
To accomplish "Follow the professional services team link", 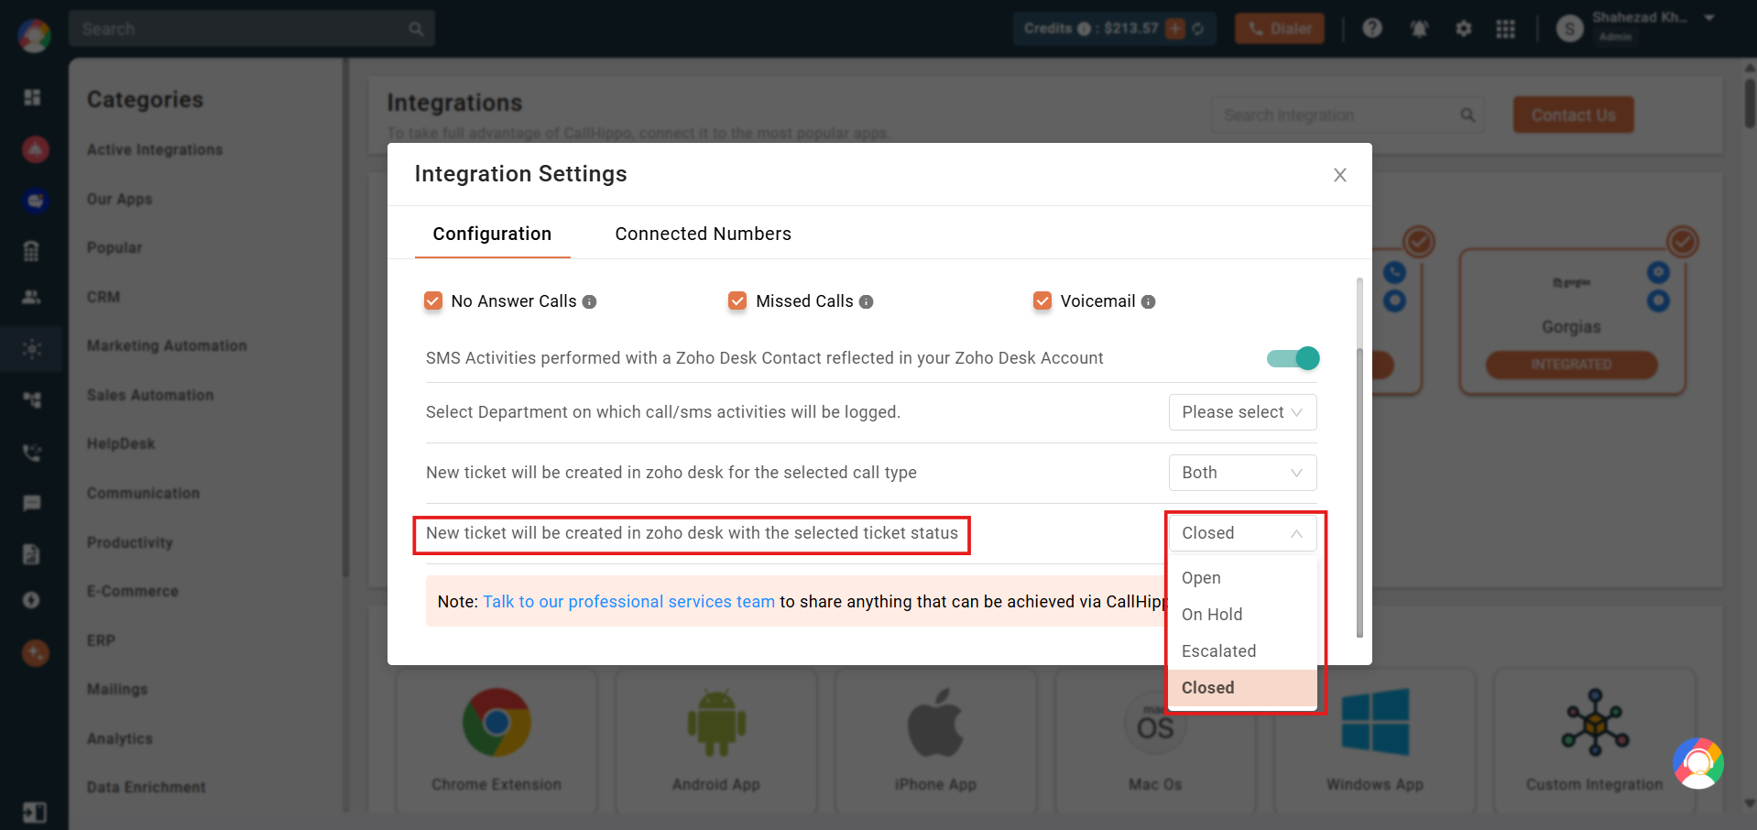I will coord(628,602).
